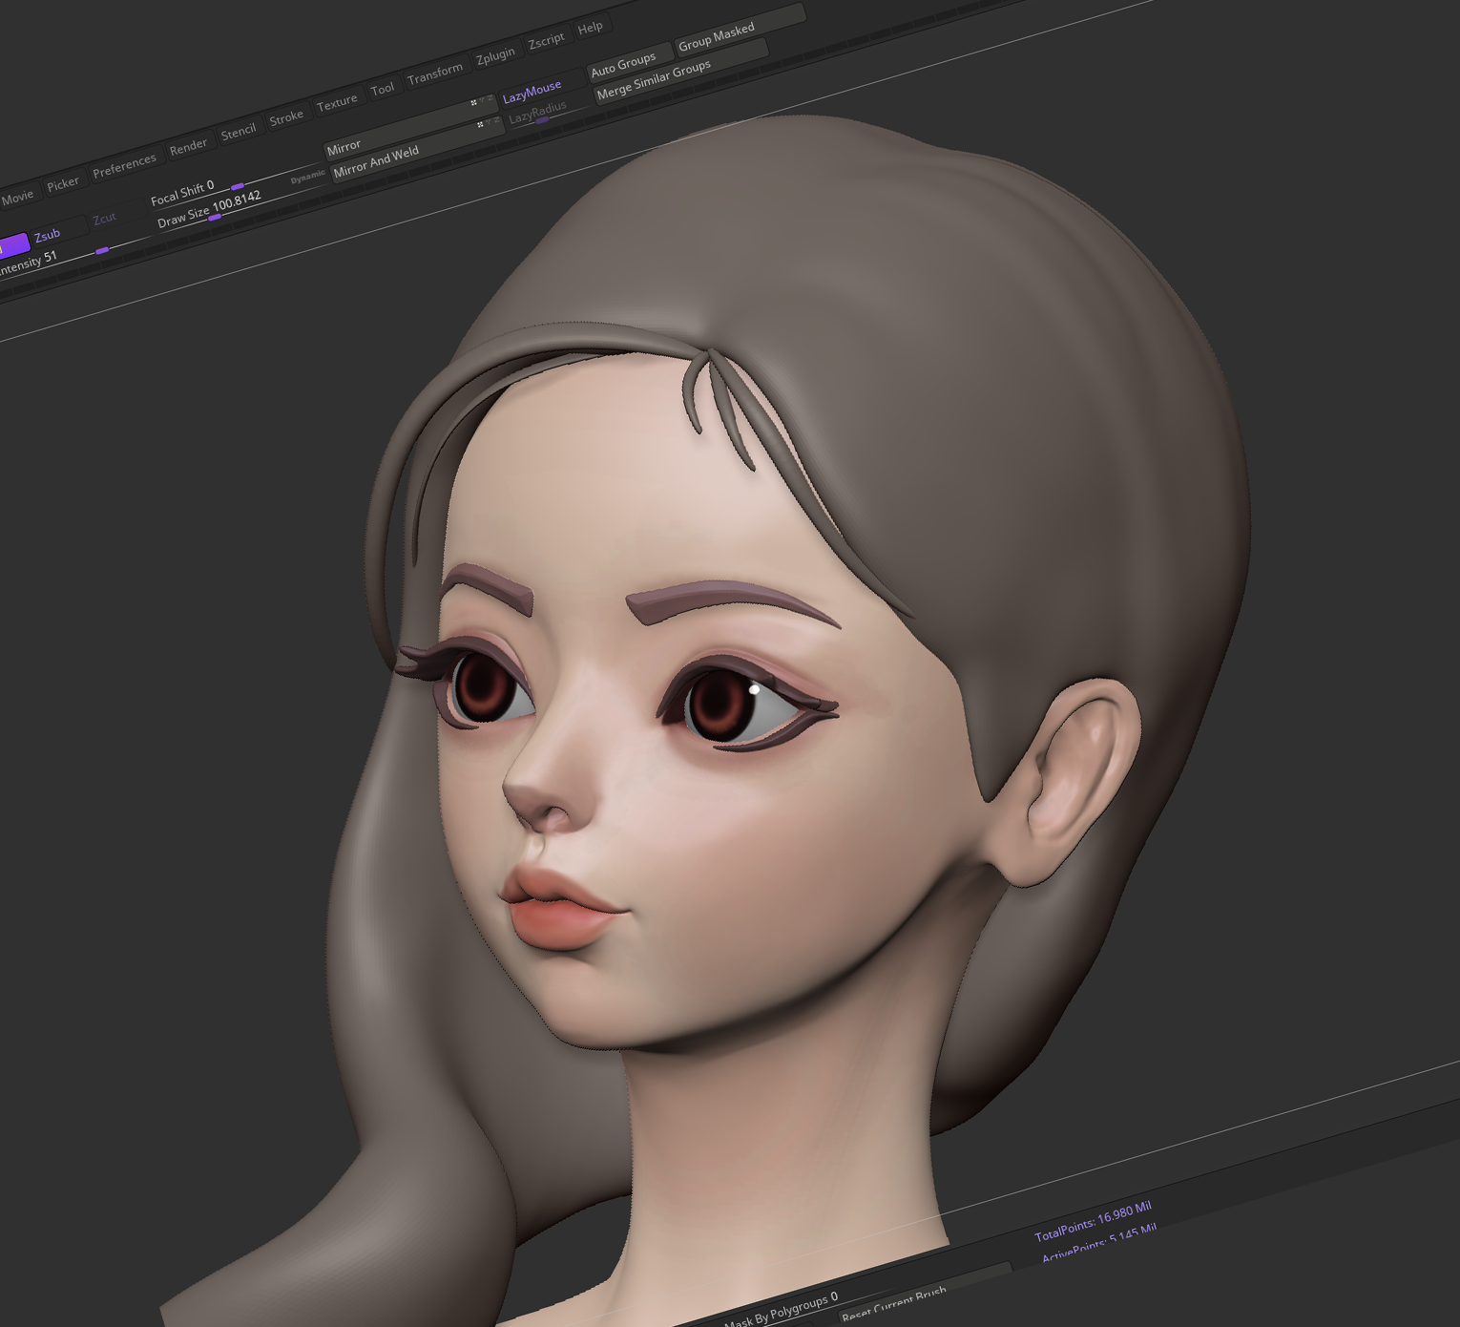Toggle Y axis icon on Mirror button
Screen dimensions: 1460x1327
482,99
